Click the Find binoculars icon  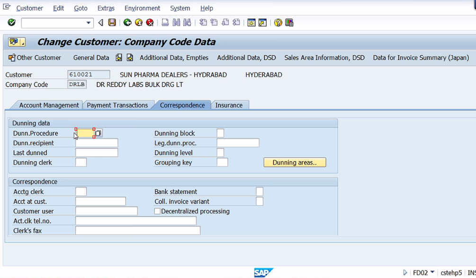pyautogui.click(x=176, y=22)
